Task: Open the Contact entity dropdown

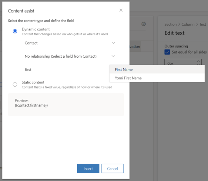Action: 70,43
